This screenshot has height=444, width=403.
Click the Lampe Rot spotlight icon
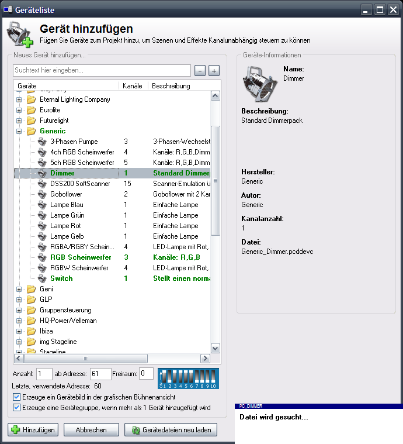[41, 226]
